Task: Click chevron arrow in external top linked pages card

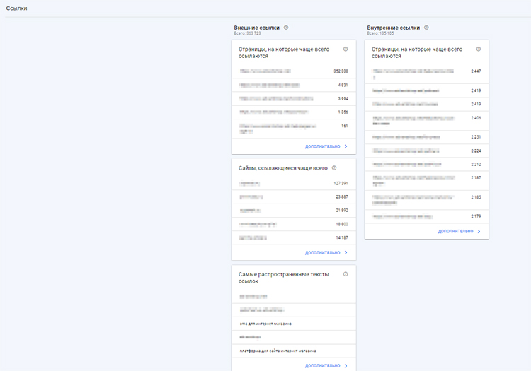Action: (346, 146)
